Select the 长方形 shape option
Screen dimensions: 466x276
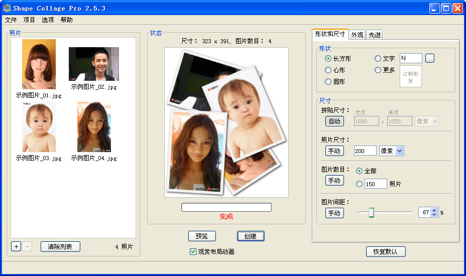338,59
